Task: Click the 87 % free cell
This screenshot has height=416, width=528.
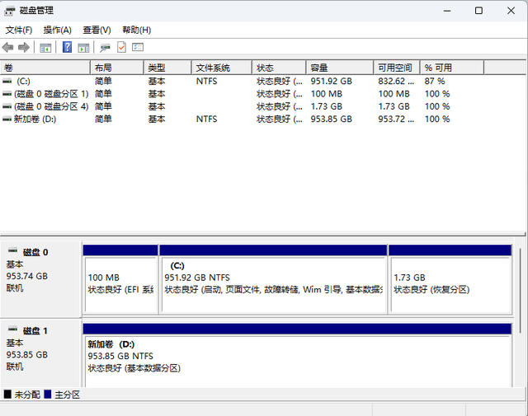Action: pyautogui.click(x=435, y=81)
